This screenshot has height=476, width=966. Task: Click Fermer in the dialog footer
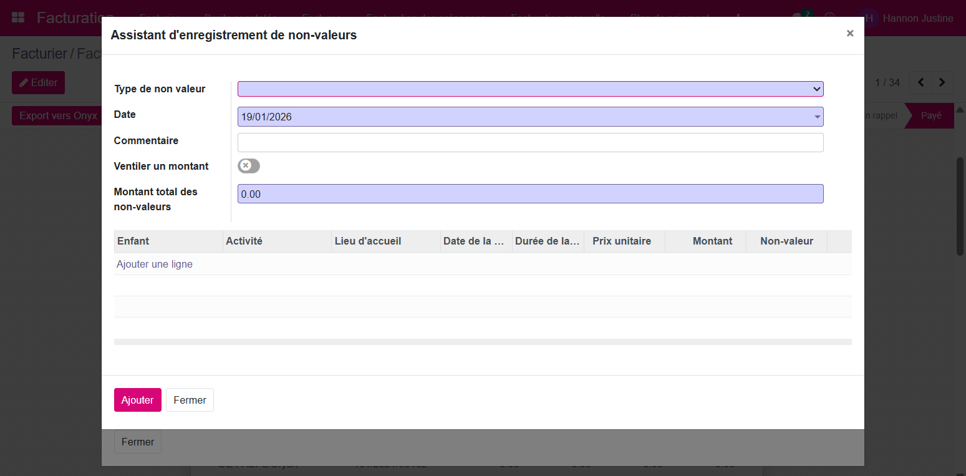pos(190,400)
